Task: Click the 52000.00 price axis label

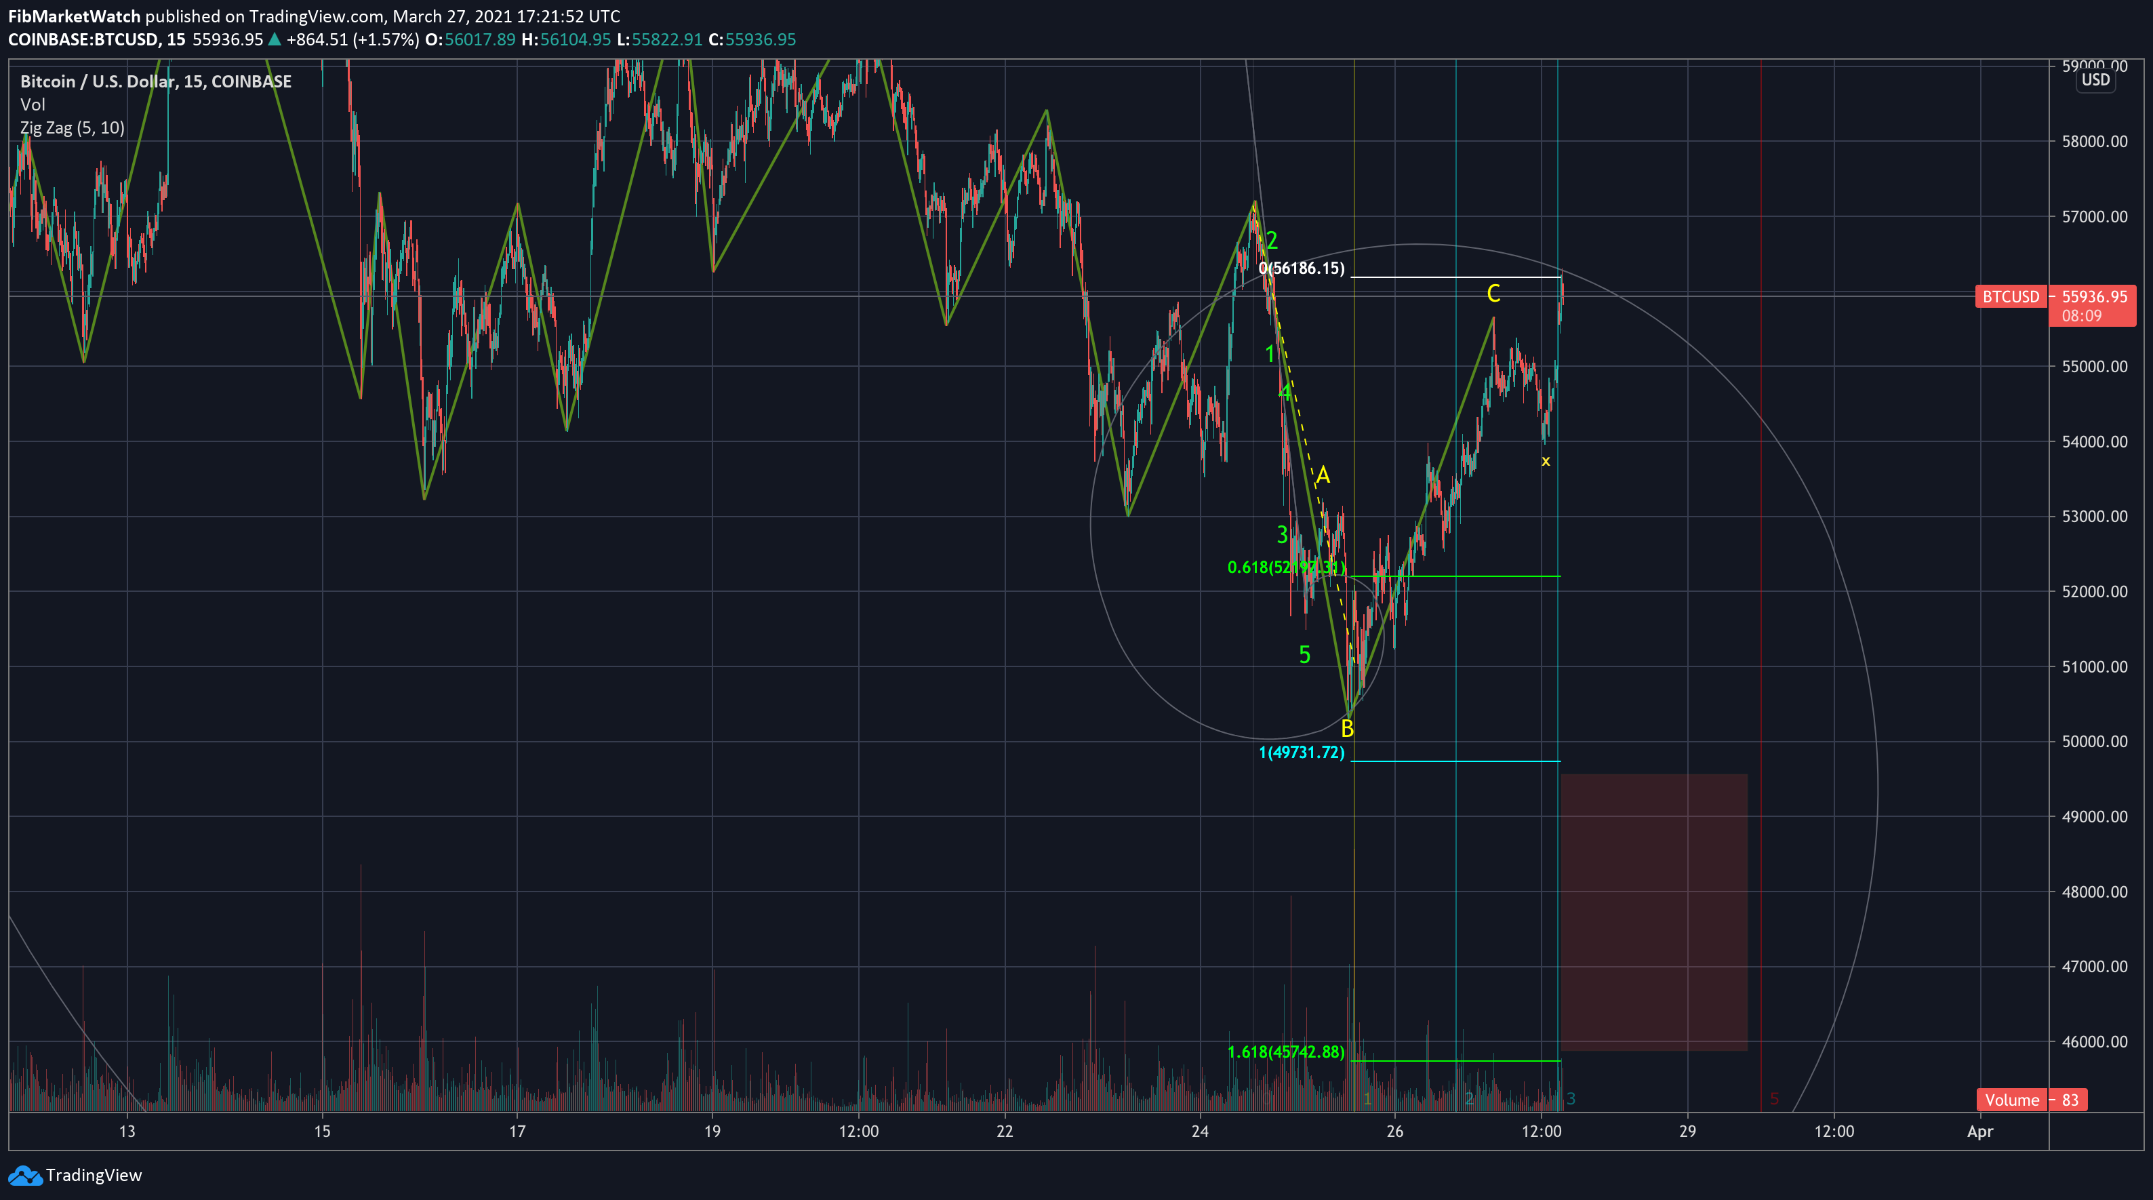Action: (x=2095, y=592)
